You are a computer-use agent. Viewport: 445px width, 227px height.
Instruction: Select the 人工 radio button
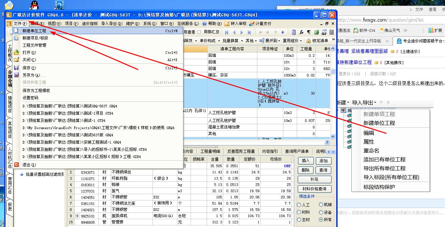[x=299, y=205]
